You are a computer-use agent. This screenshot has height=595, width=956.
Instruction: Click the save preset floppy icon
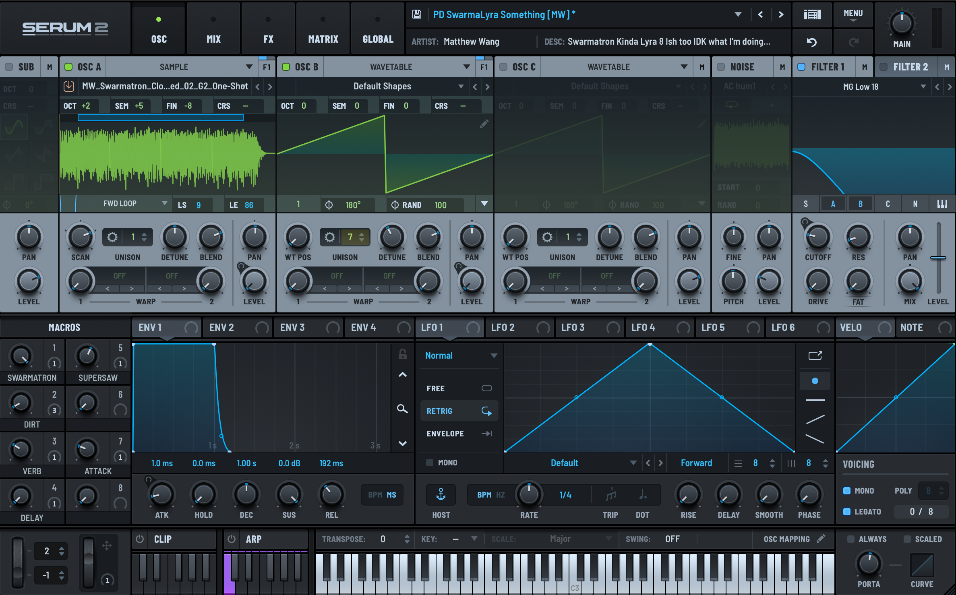(417, 15)
